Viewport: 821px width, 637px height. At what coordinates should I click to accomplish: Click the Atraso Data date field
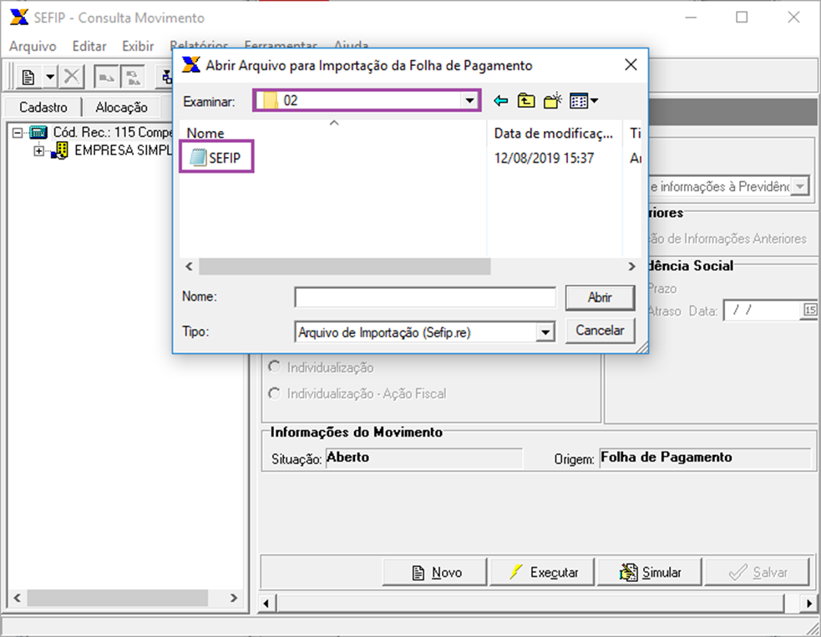coord(763,311)
